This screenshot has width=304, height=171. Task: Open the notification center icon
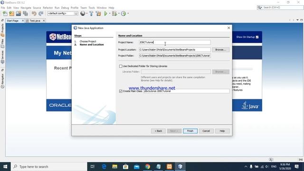pos(296,167)
